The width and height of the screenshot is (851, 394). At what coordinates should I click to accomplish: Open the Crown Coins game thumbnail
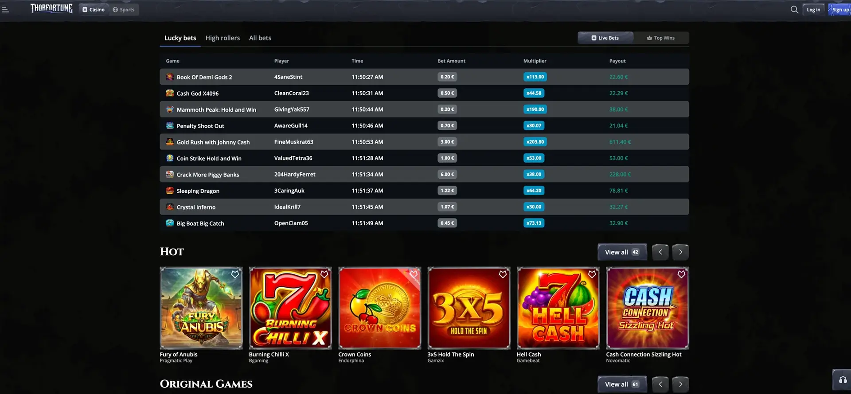point(380,308)
